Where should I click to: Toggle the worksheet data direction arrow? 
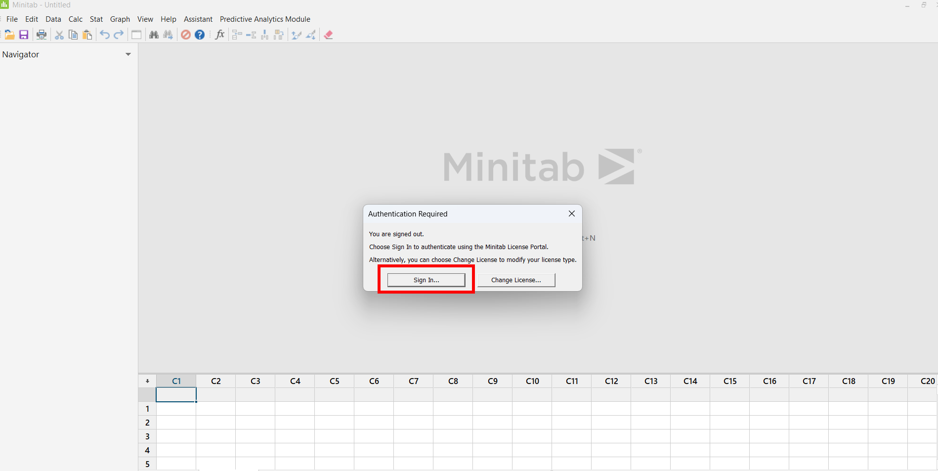(147, 381)
